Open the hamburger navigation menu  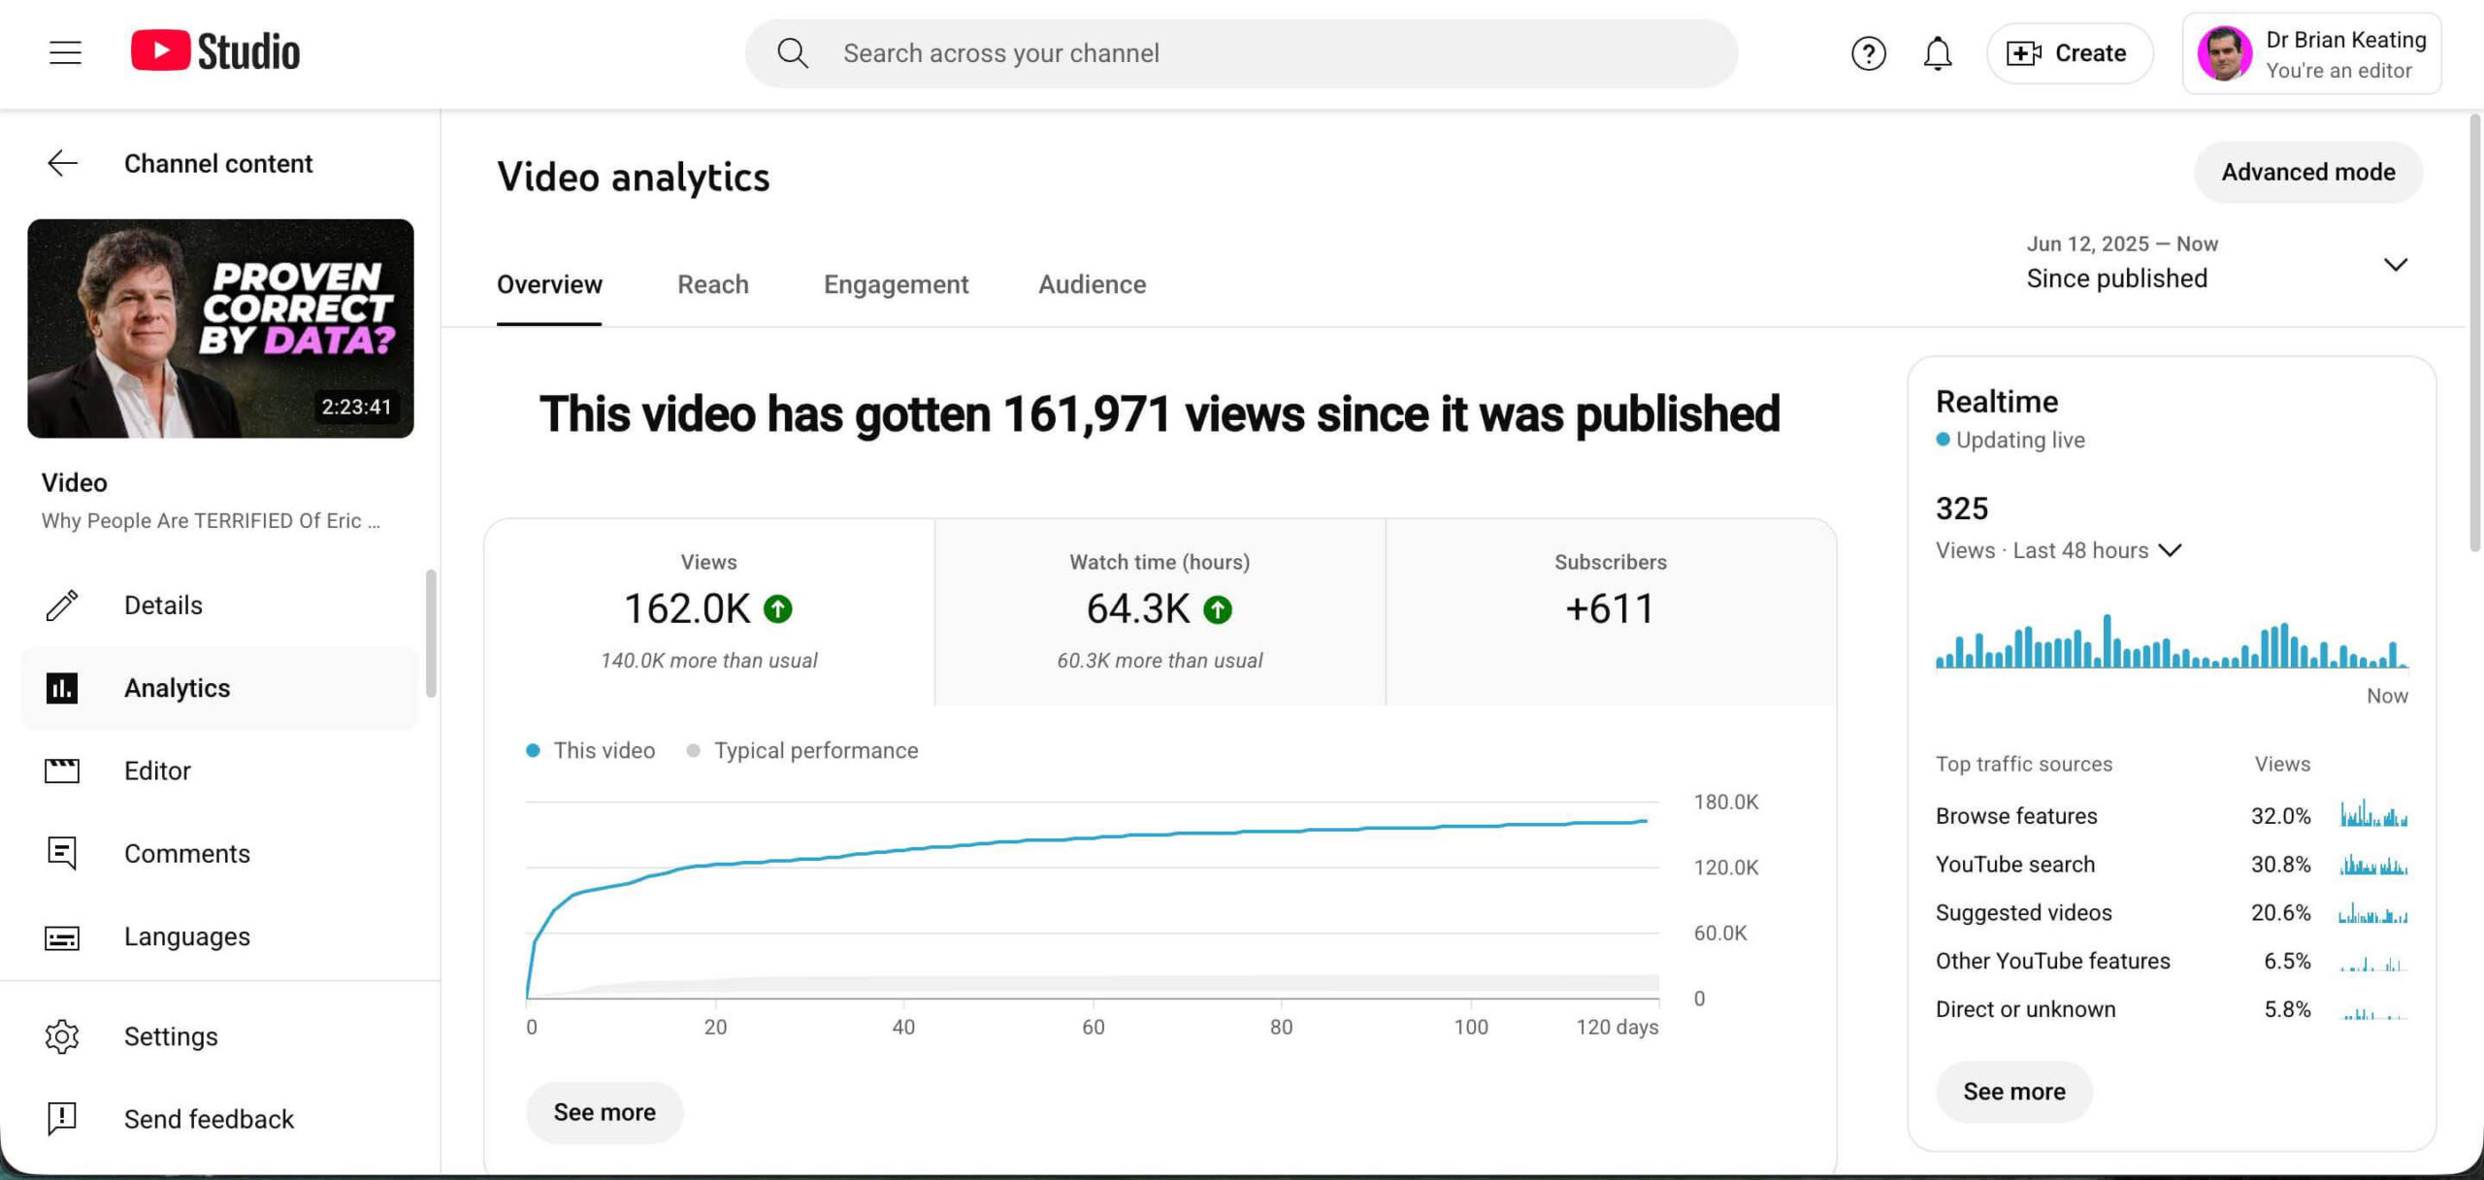[65, 52]
